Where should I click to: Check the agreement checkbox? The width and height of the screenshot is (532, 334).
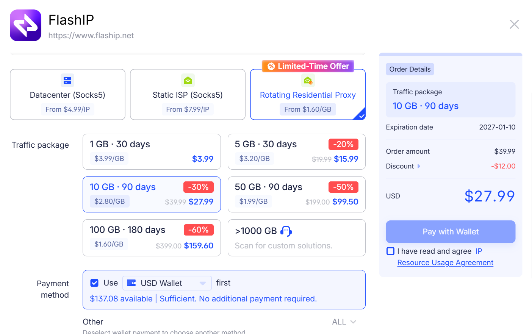[x=390, y=251]
